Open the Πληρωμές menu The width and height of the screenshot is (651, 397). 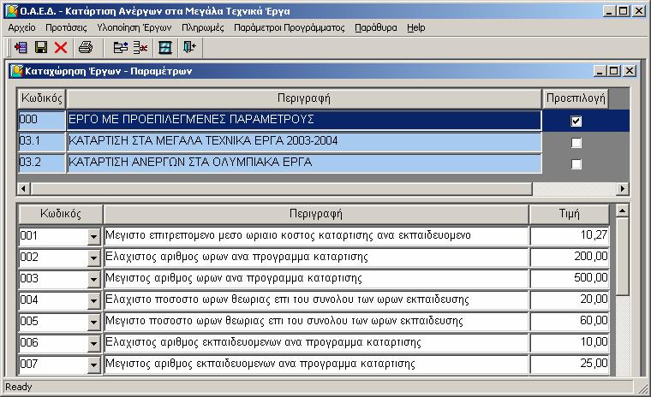(x=203, y=27)
